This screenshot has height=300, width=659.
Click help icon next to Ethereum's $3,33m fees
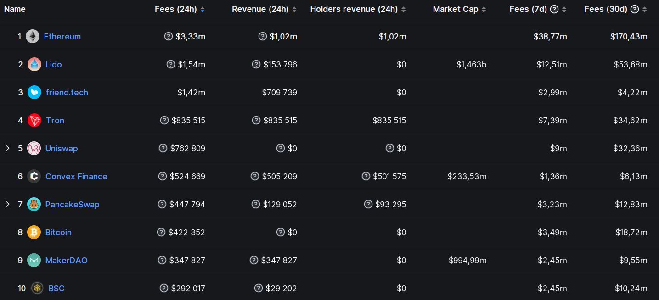pyautogui.click(x=169, y=36)
